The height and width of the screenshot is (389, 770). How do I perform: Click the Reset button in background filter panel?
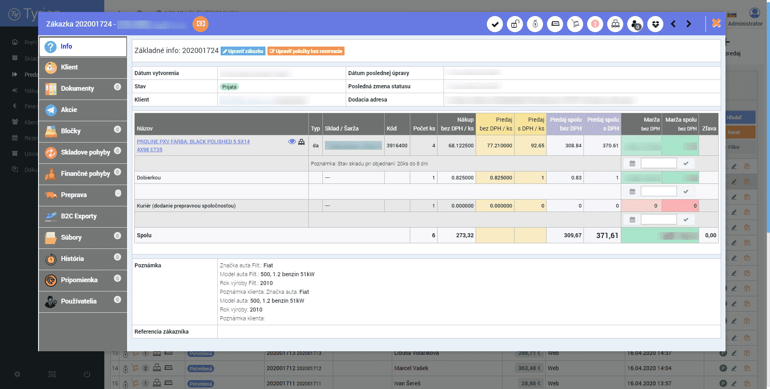point(741,132)
